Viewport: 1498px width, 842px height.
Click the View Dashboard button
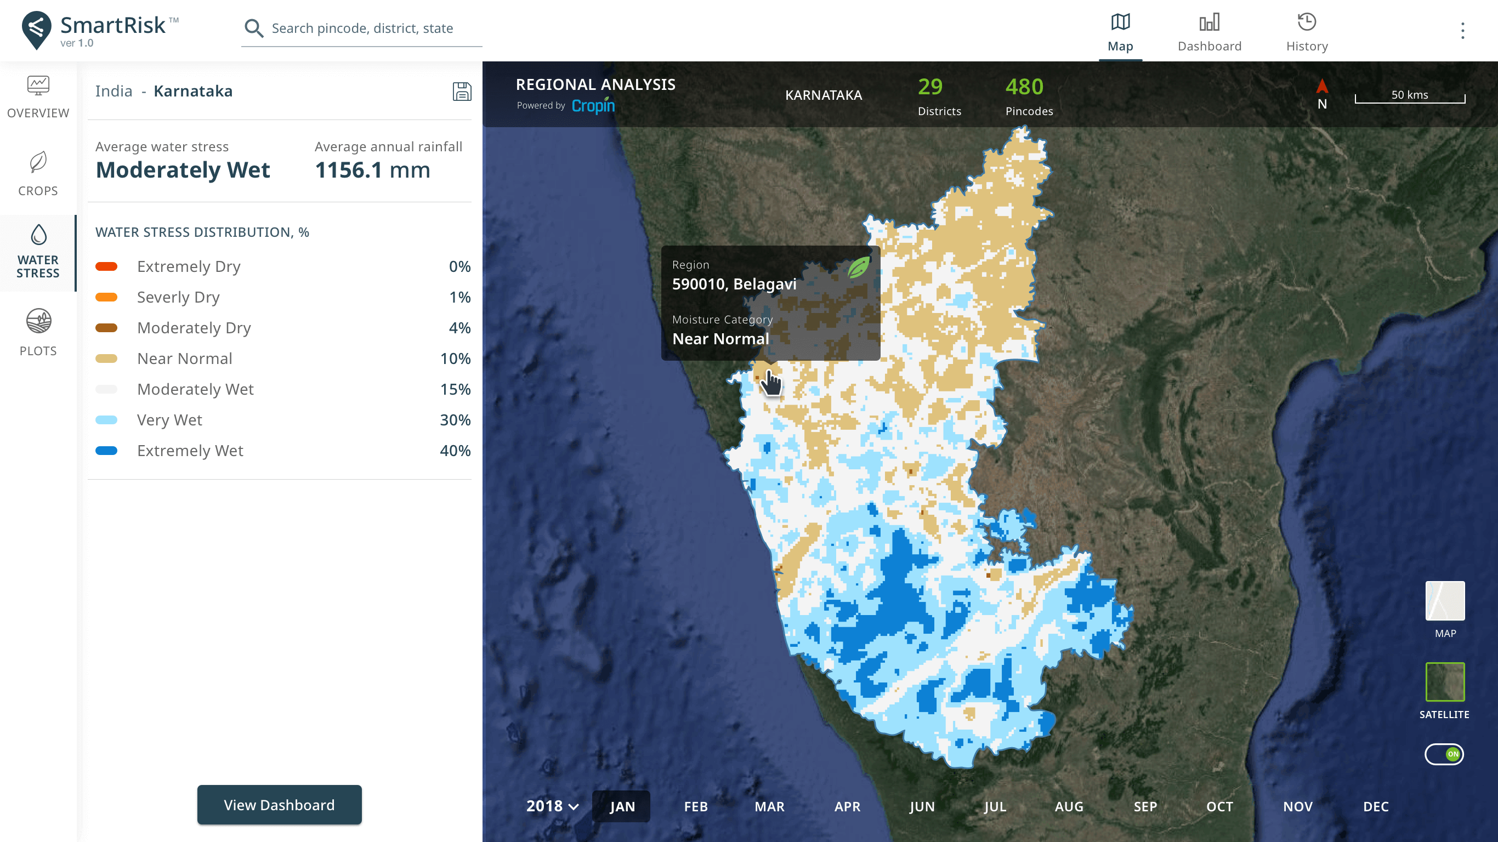(279, 804)
